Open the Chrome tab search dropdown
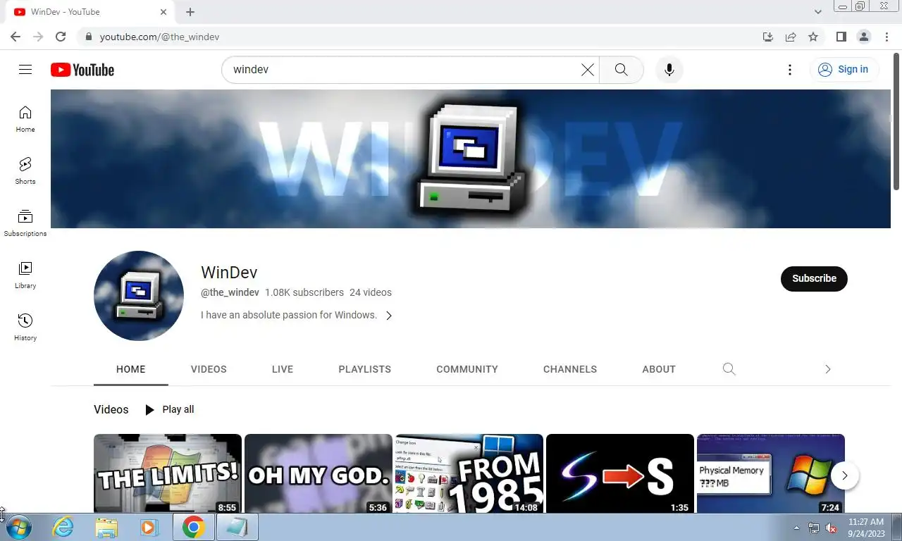The image size is (902, 541). tap(818, 12)
